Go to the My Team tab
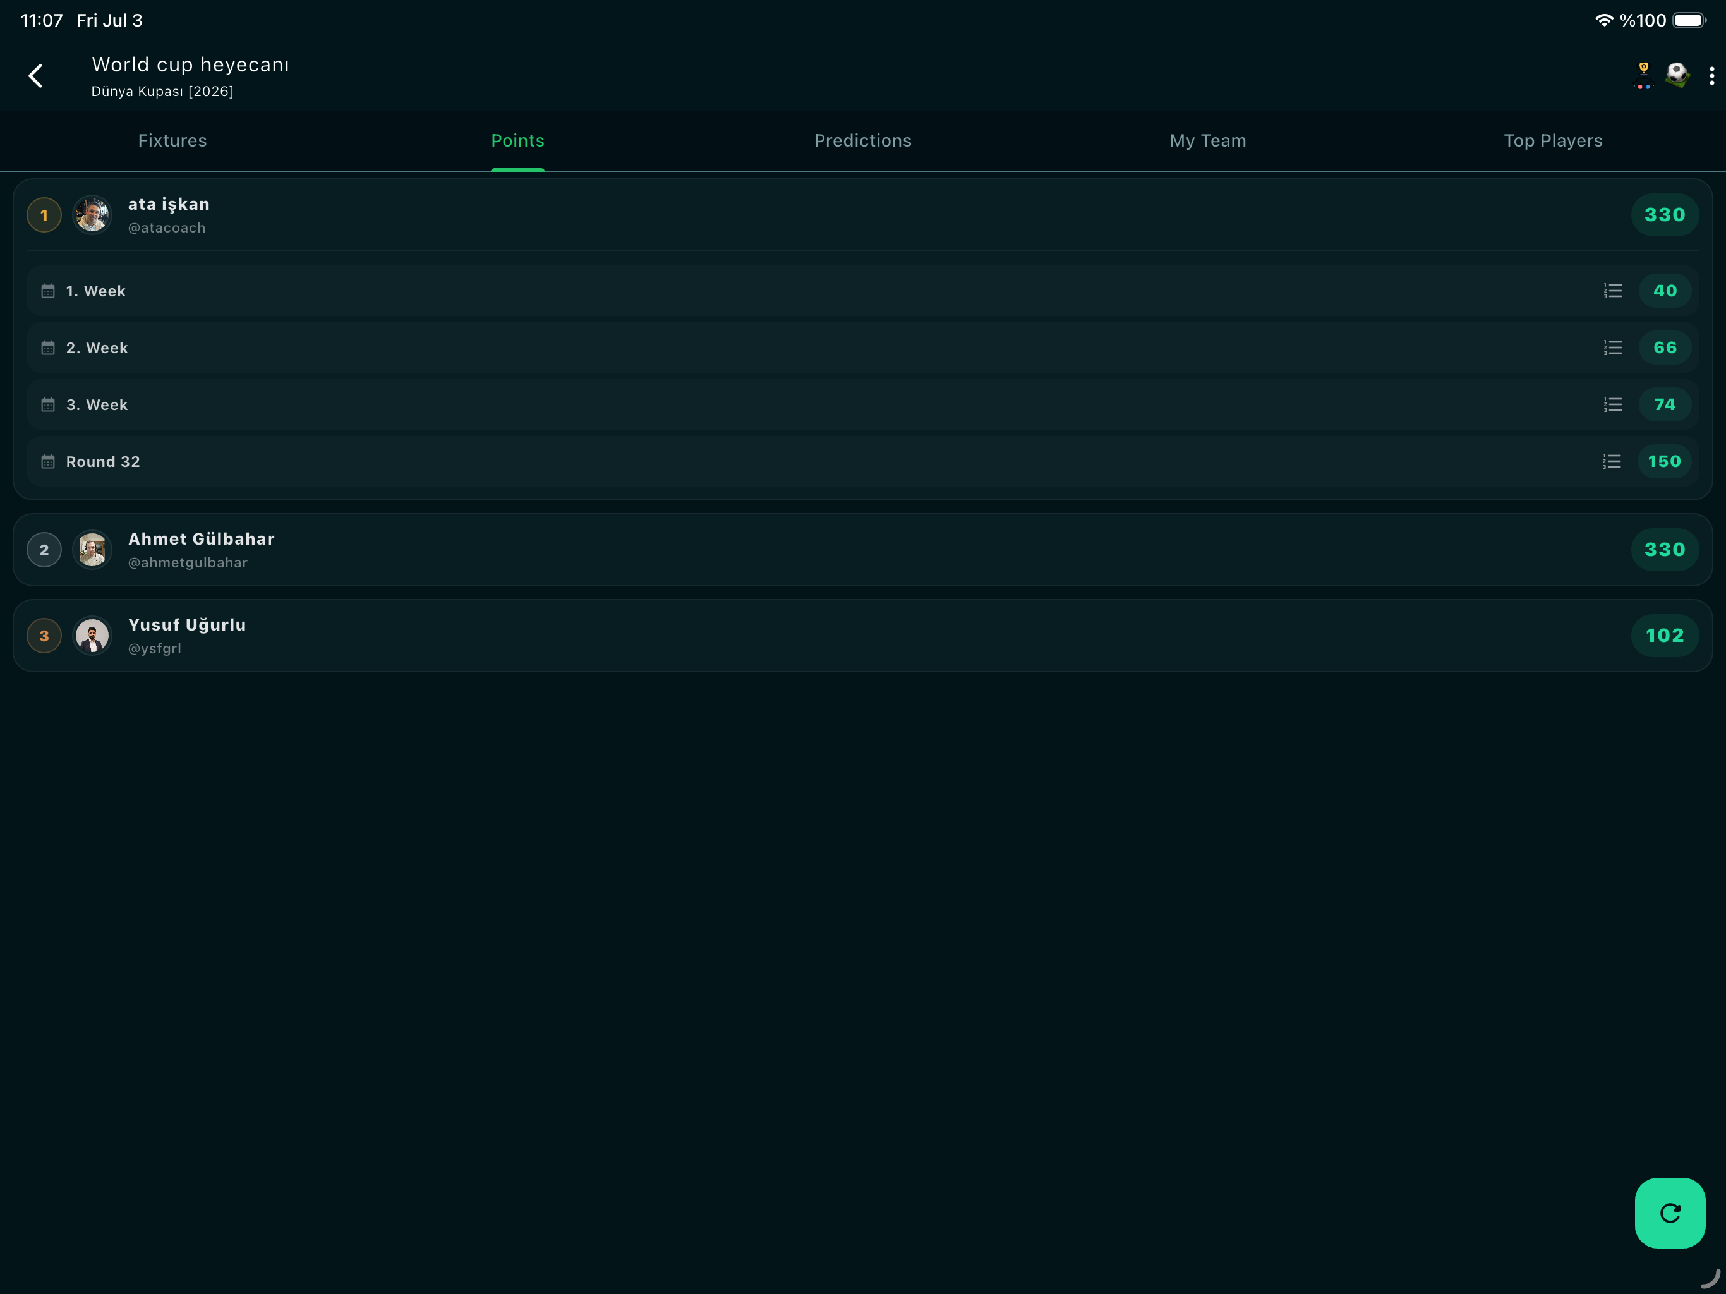 point(1208,140)
